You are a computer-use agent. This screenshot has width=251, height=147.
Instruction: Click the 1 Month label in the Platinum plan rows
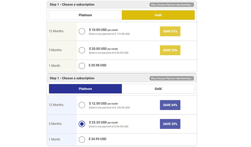pyautogui.click(x=54, y=139)
